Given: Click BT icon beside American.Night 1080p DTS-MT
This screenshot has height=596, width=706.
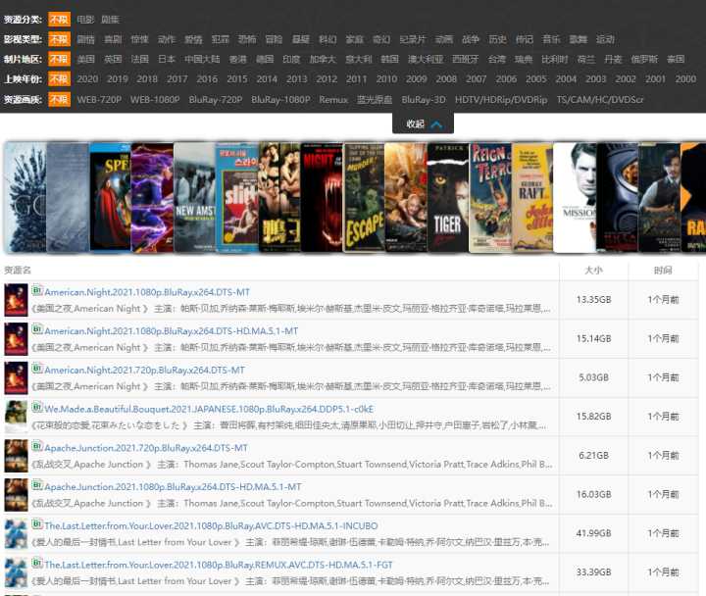Looking at the screenshot, I should click(37, 291).
